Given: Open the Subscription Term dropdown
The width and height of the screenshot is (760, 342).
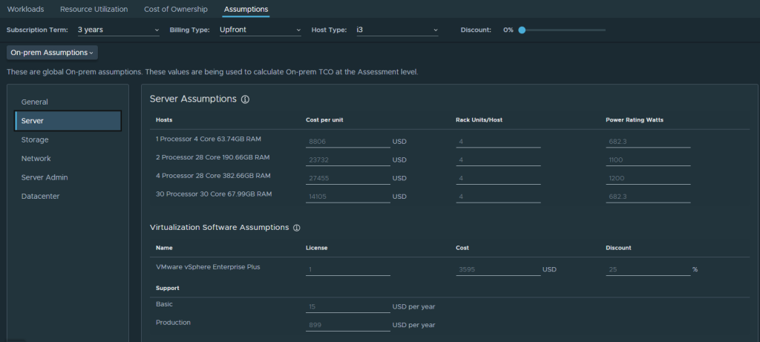Looking at the screenshot, I should [118, 30].
